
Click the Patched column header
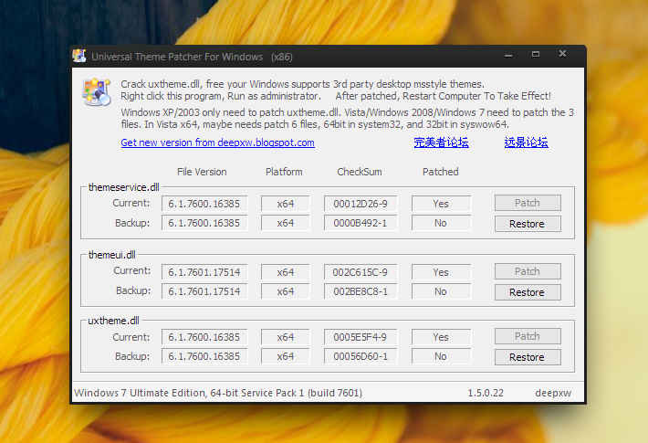pos(441,172)
